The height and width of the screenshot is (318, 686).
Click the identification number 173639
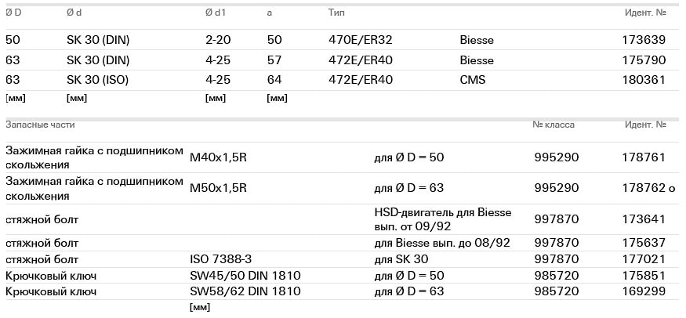[x=644, y=40]
